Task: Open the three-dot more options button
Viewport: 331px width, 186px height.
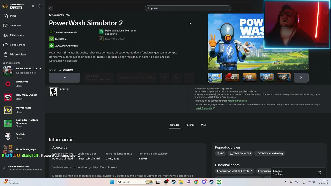Action: click(x=189, y=78)
